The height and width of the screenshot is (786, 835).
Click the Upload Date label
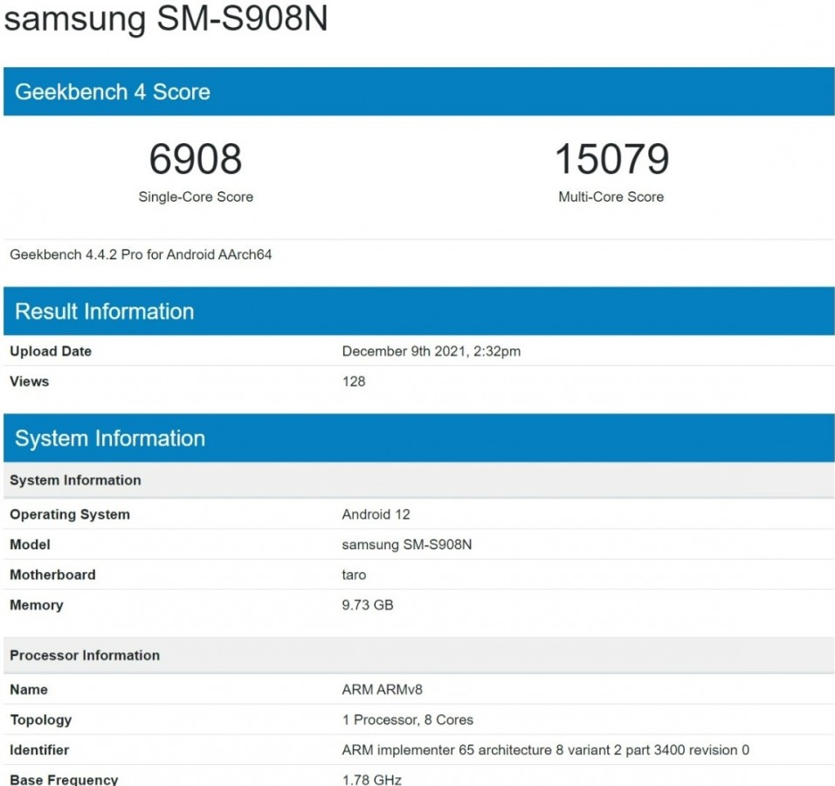[x=51, y=351]
